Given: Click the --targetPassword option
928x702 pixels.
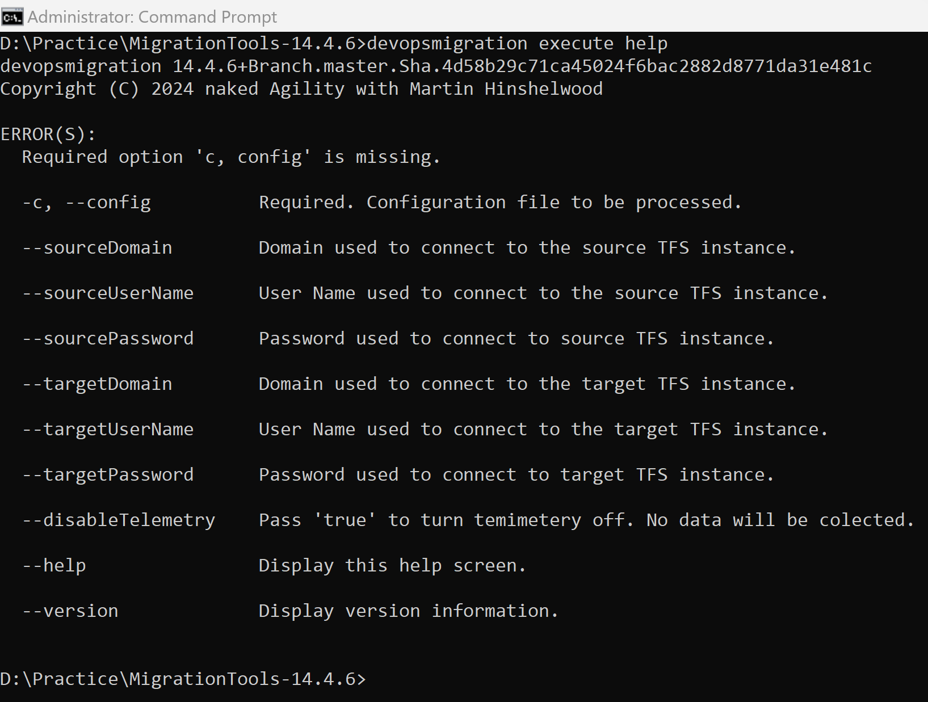Looking at the screenshot, I should click(108, 475).
